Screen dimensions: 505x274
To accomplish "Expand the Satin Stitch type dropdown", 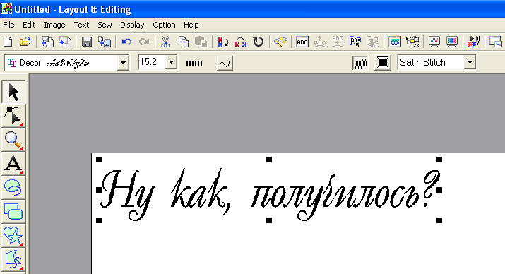I will point(470,62).
